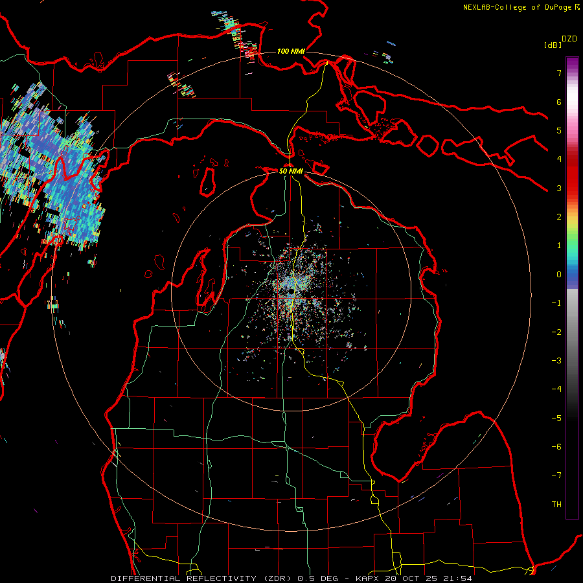583x583 pixels.
Task: Click the 7 value on the color scale
Action: tap(559, 73)
